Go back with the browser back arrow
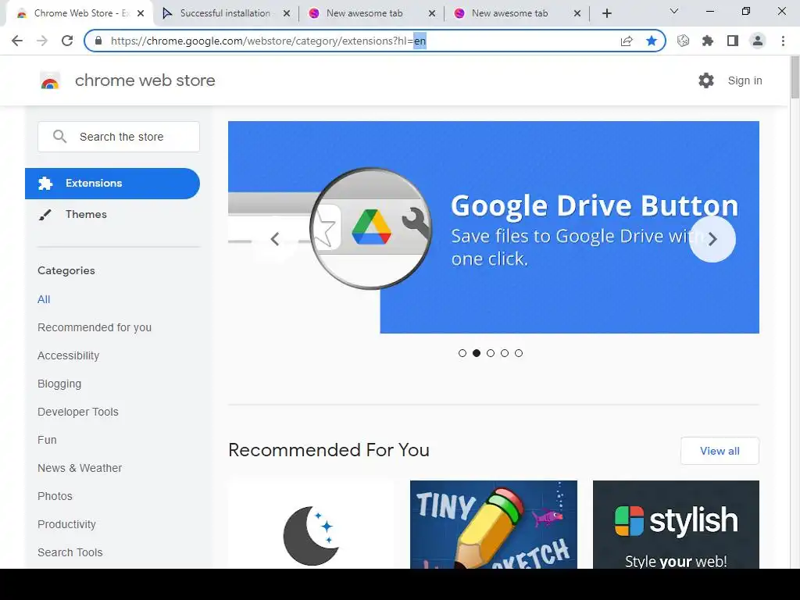 tap(17, 41)
